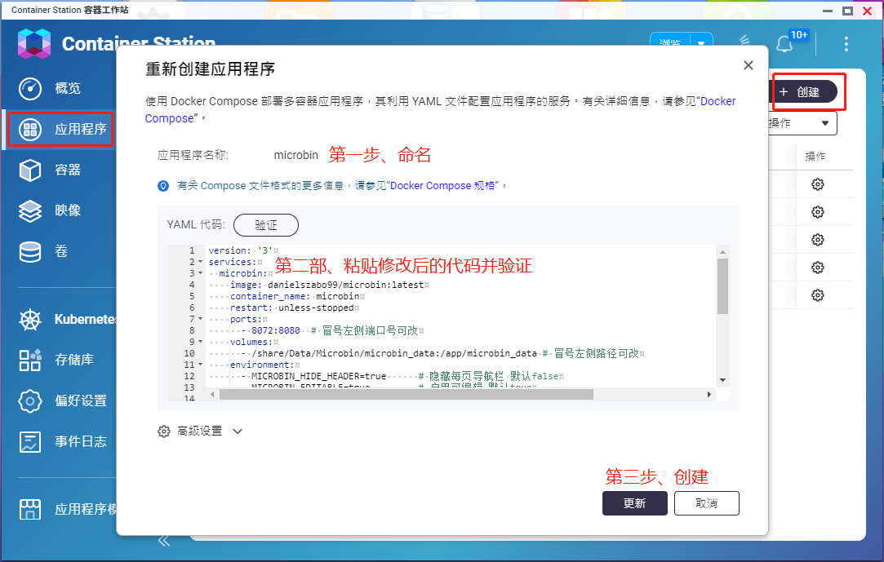884x562 pixels.
Task: Click the 操作 column header
Action: point(815,157)
